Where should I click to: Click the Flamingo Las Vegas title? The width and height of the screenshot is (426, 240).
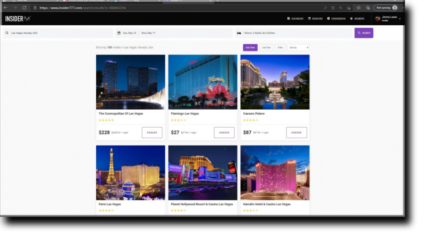[x=185, y=114]
